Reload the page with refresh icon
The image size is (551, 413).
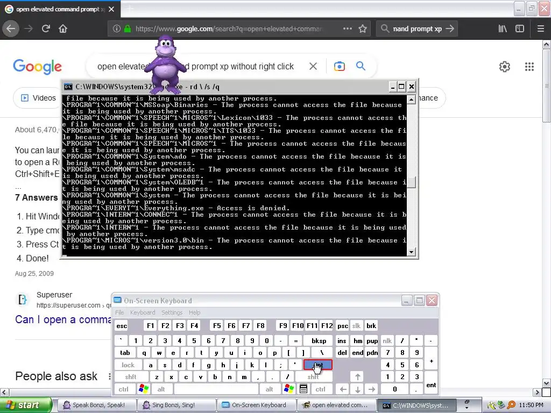[46, 29]
